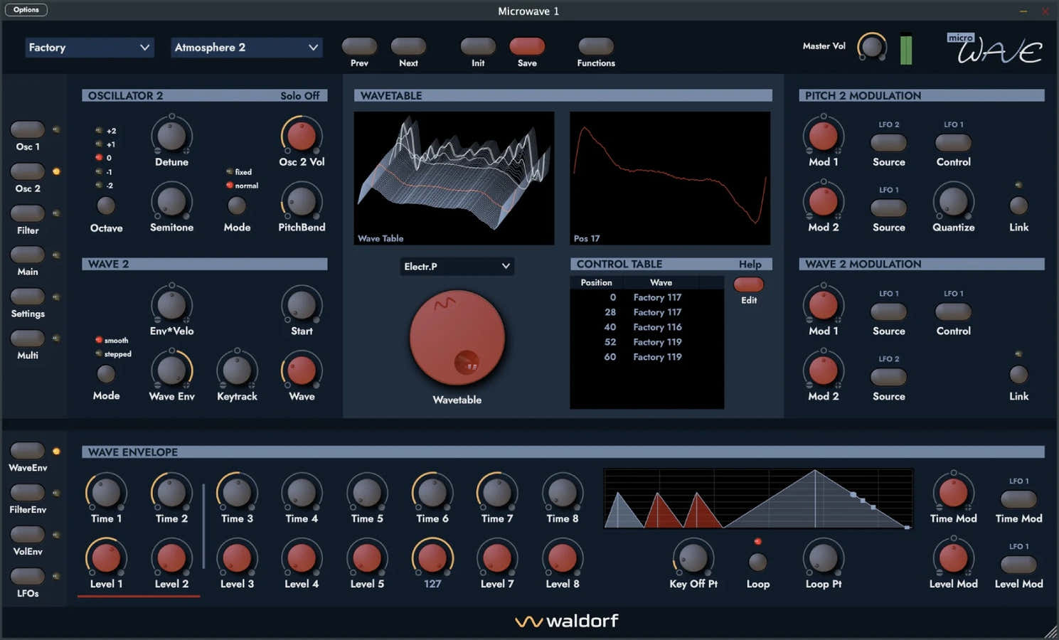Click the Loop Pt knob
1059x640 pixels.
click(824, 558)
